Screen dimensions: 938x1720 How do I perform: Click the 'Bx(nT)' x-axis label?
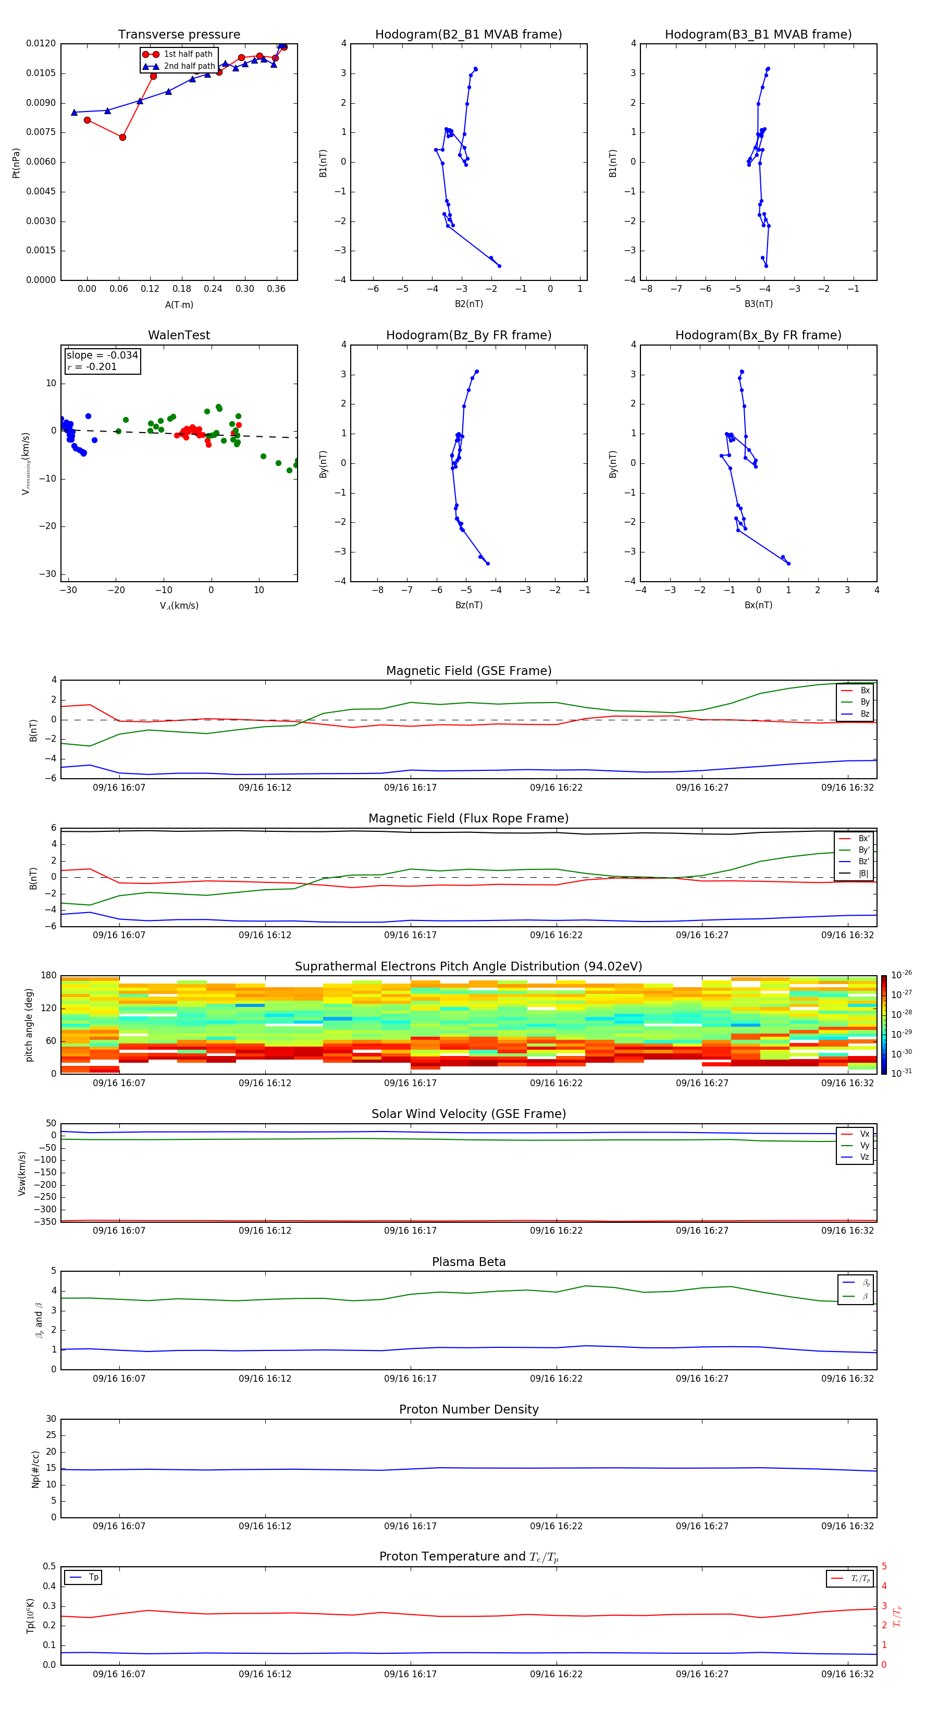[758, 605]
